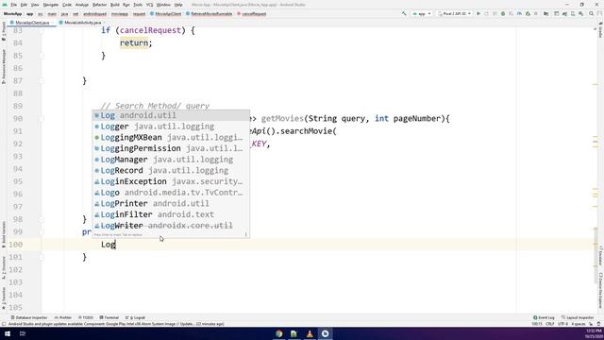This screenshot has width=604, height=340.
Task: Collapse the code fold at line 101
Action: tap(42, 257)
